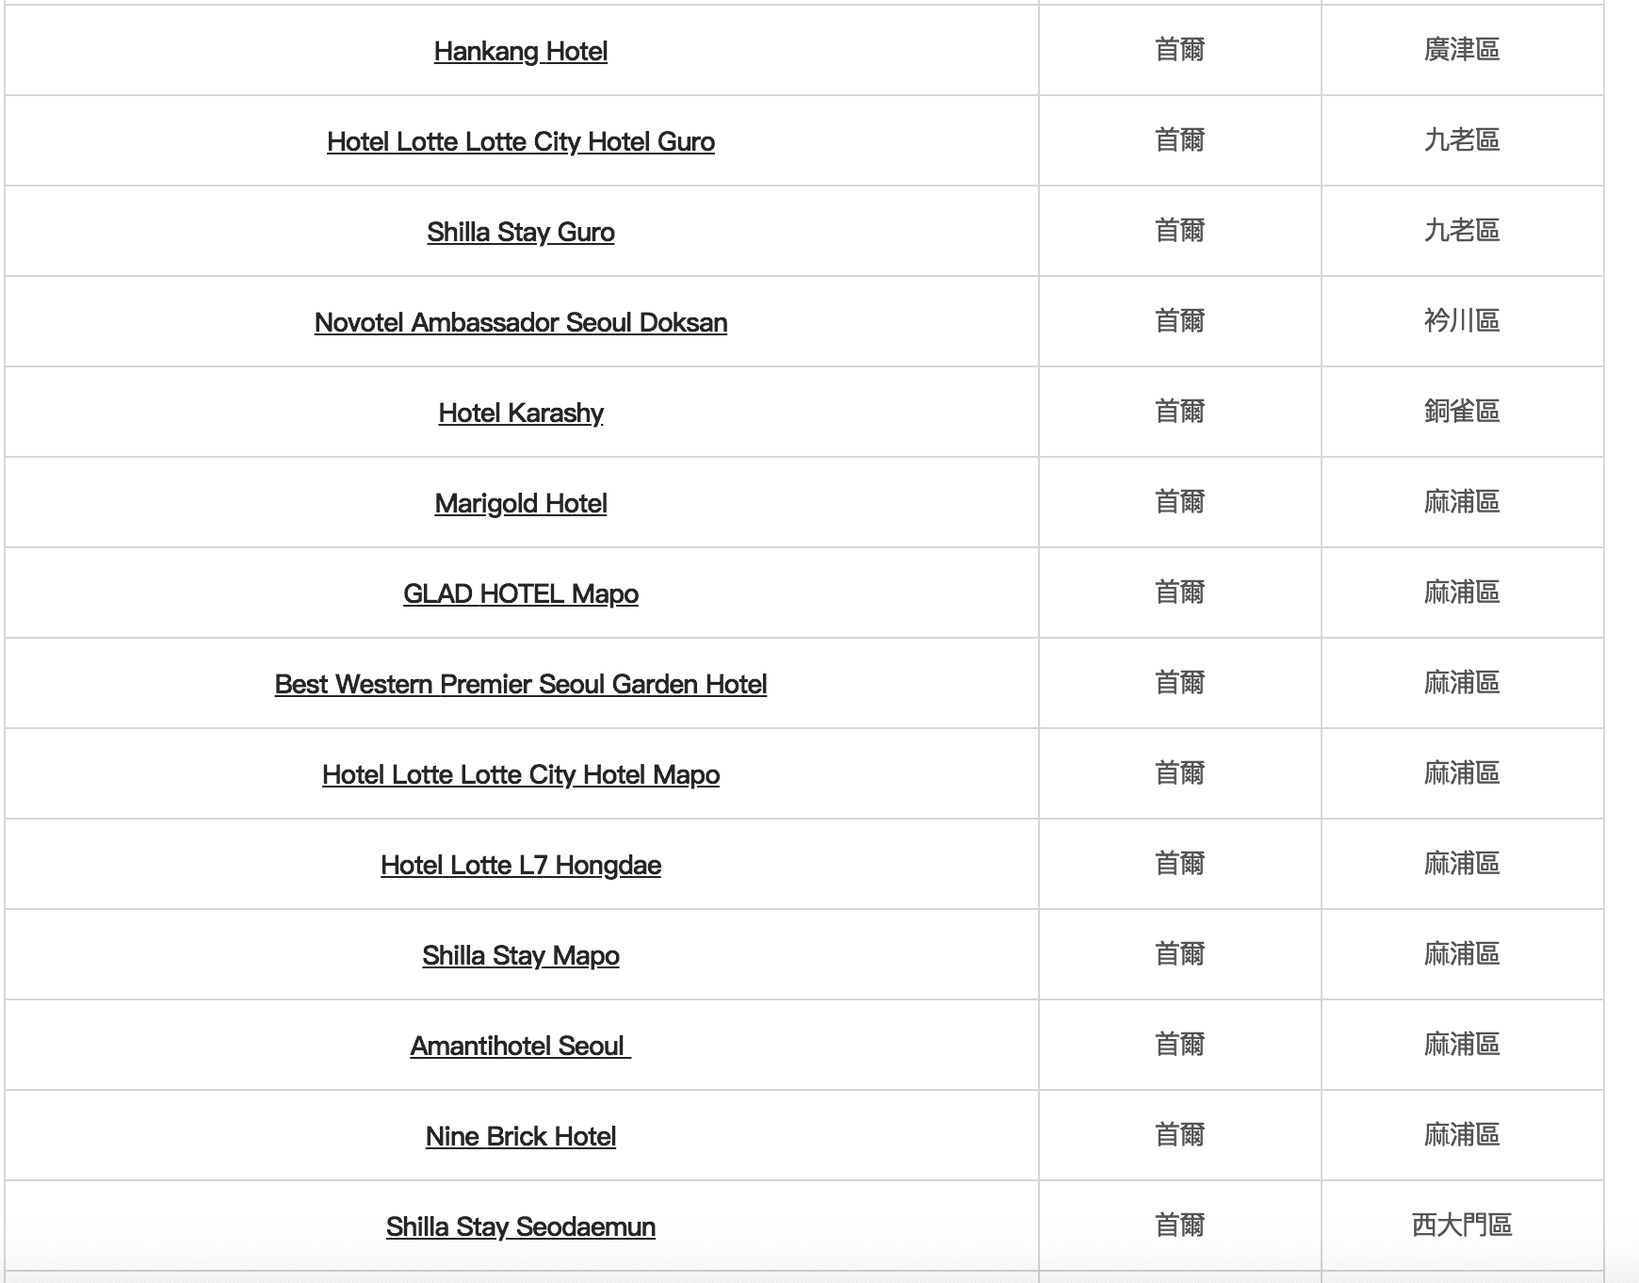Click 衿川區 district cell for Novotel Doksan
Viewport: 1639px width, 1283px height.
[x=1461, y=320]
